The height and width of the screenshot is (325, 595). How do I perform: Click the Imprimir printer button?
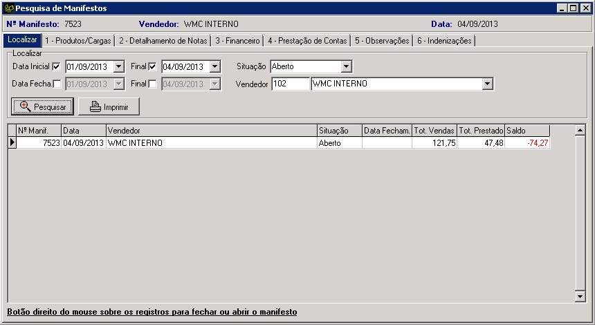pos(109,106)
